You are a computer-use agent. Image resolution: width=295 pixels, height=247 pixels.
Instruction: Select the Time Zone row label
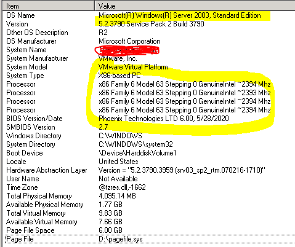point(22,187)
